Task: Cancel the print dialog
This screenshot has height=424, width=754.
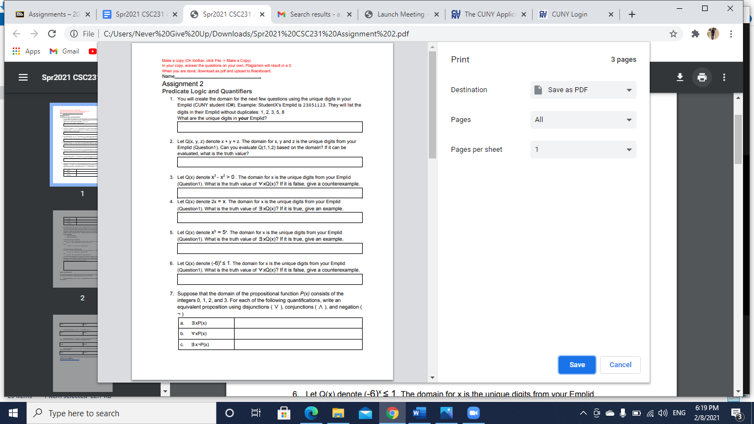Action: click(620, 364)
